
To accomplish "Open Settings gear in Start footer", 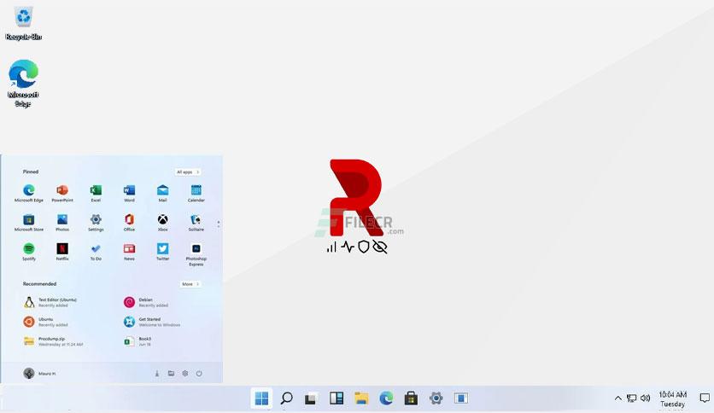I will pyautogui.click(x=185, y=374).
